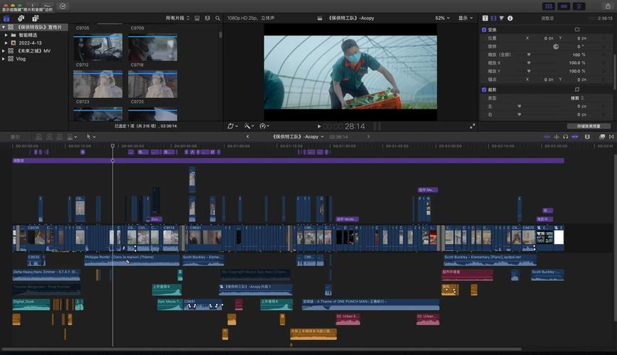Open the Share export icon
Image resolution: width=617 pixels, height=355 pixels.
click(608, 6)
